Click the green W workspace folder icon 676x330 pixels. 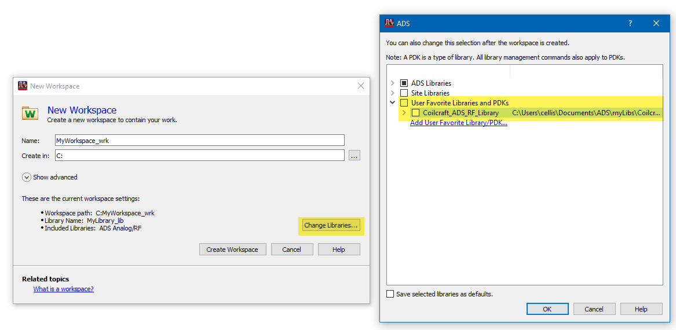coord(30,113)
